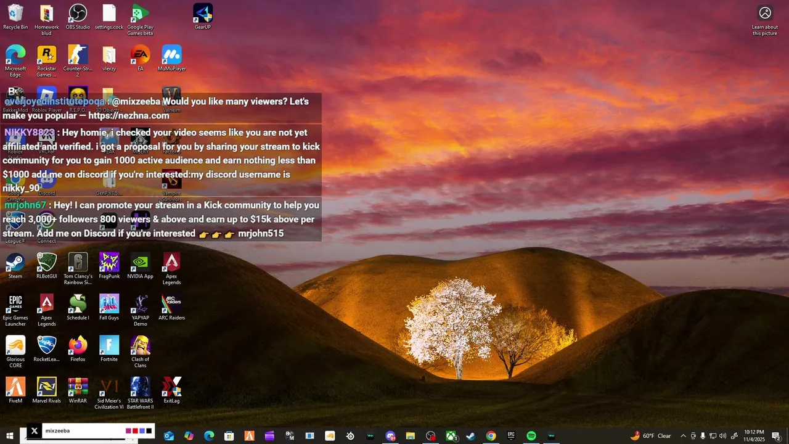Screen dimensions: 789x444
Task: Open Steam from the taskbar
Action: point(471,436)
